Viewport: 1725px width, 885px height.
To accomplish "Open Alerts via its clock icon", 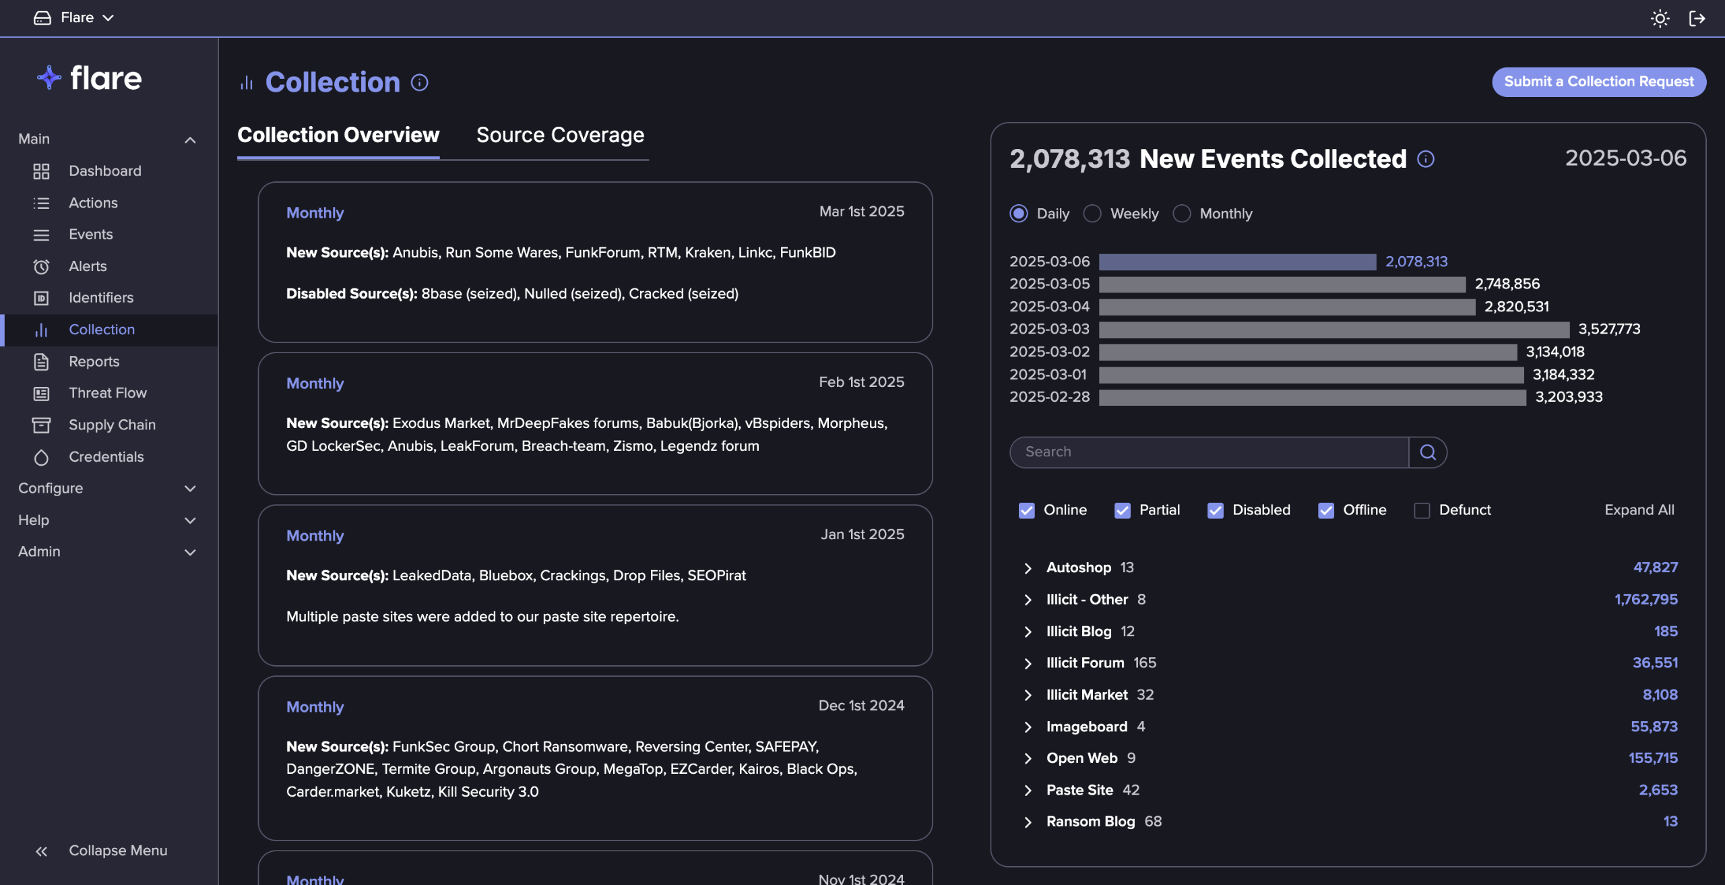I will tap(41, 266).
